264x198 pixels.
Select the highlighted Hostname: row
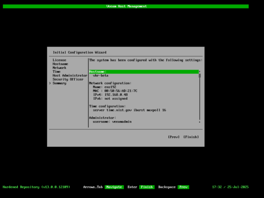click(144, 72)
